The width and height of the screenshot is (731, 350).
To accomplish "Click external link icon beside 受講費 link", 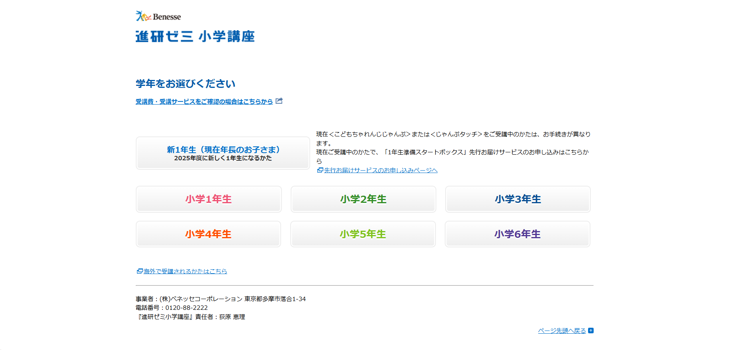I will point(279,101).
